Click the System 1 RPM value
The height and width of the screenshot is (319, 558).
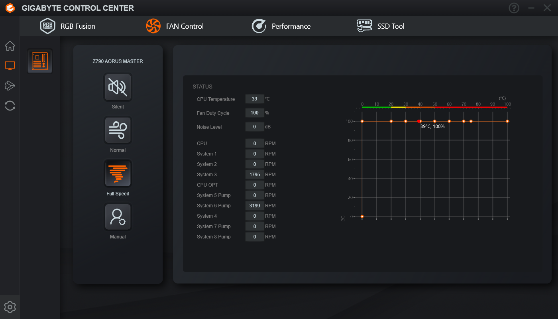[254, 154]
